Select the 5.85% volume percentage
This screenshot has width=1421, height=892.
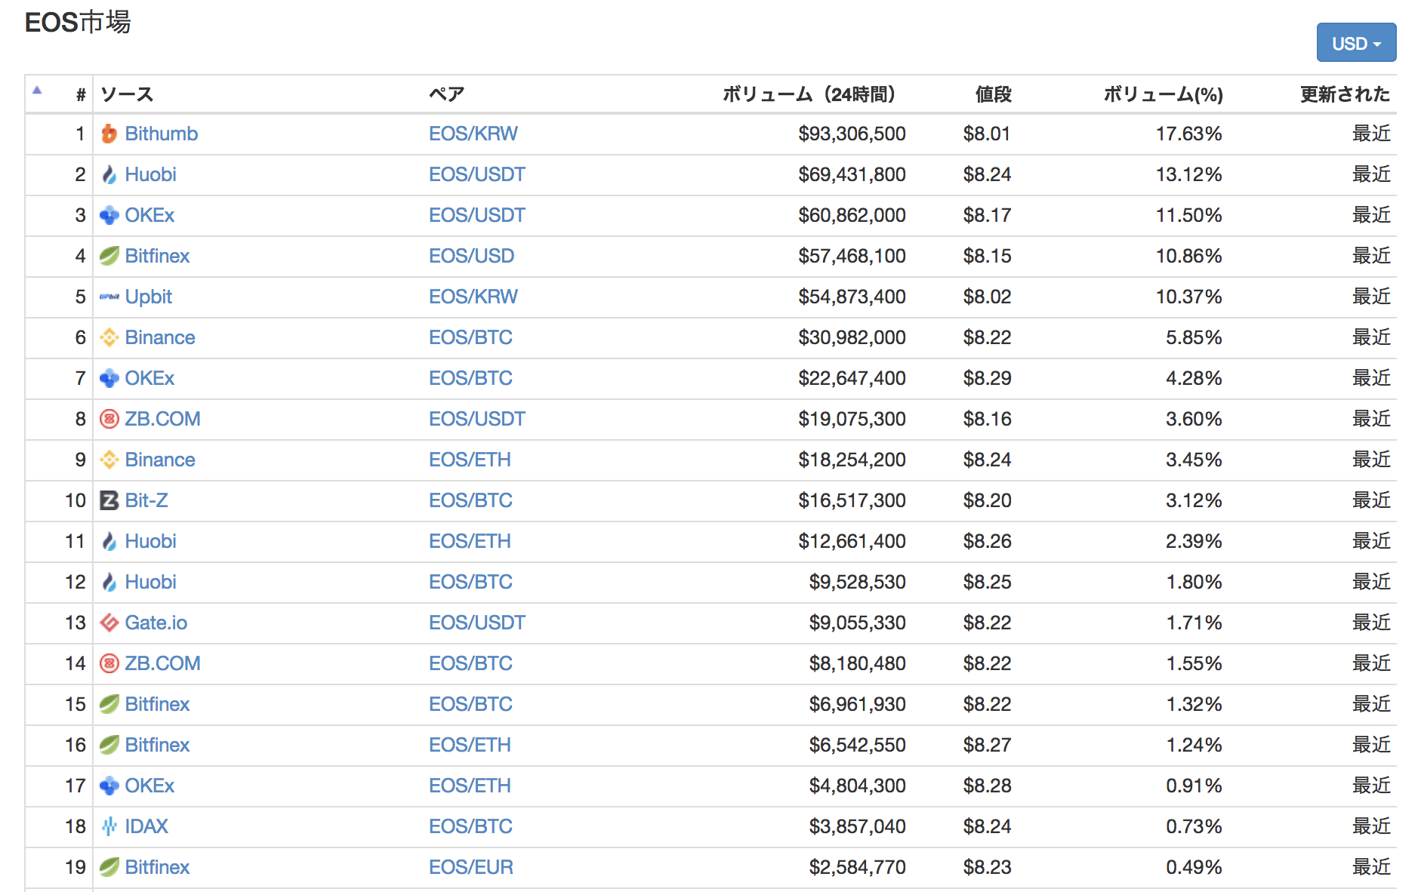point(1194,337)
